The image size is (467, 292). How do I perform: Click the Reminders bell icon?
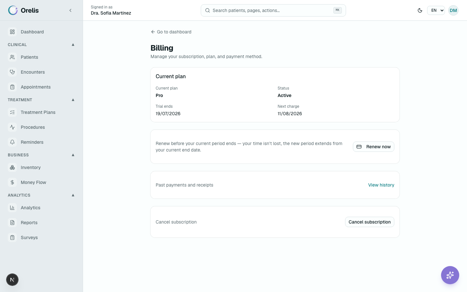click(12, 142)
